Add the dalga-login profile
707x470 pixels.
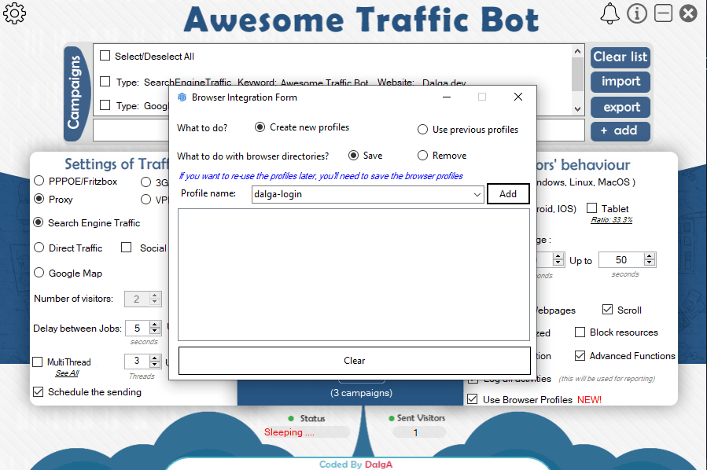click(x=508, y=194)
